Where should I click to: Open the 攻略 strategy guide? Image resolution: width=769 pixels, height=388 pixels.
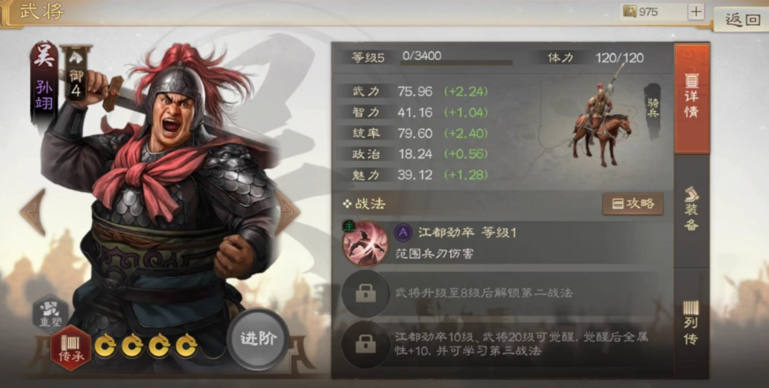coord(633,204)
